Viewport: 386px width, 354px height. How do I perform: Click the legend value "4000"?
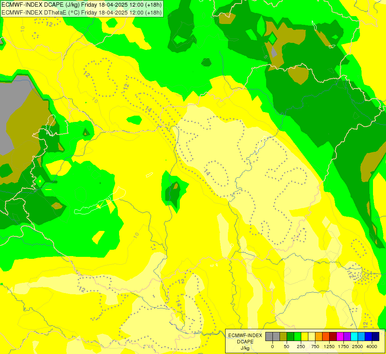372,347
